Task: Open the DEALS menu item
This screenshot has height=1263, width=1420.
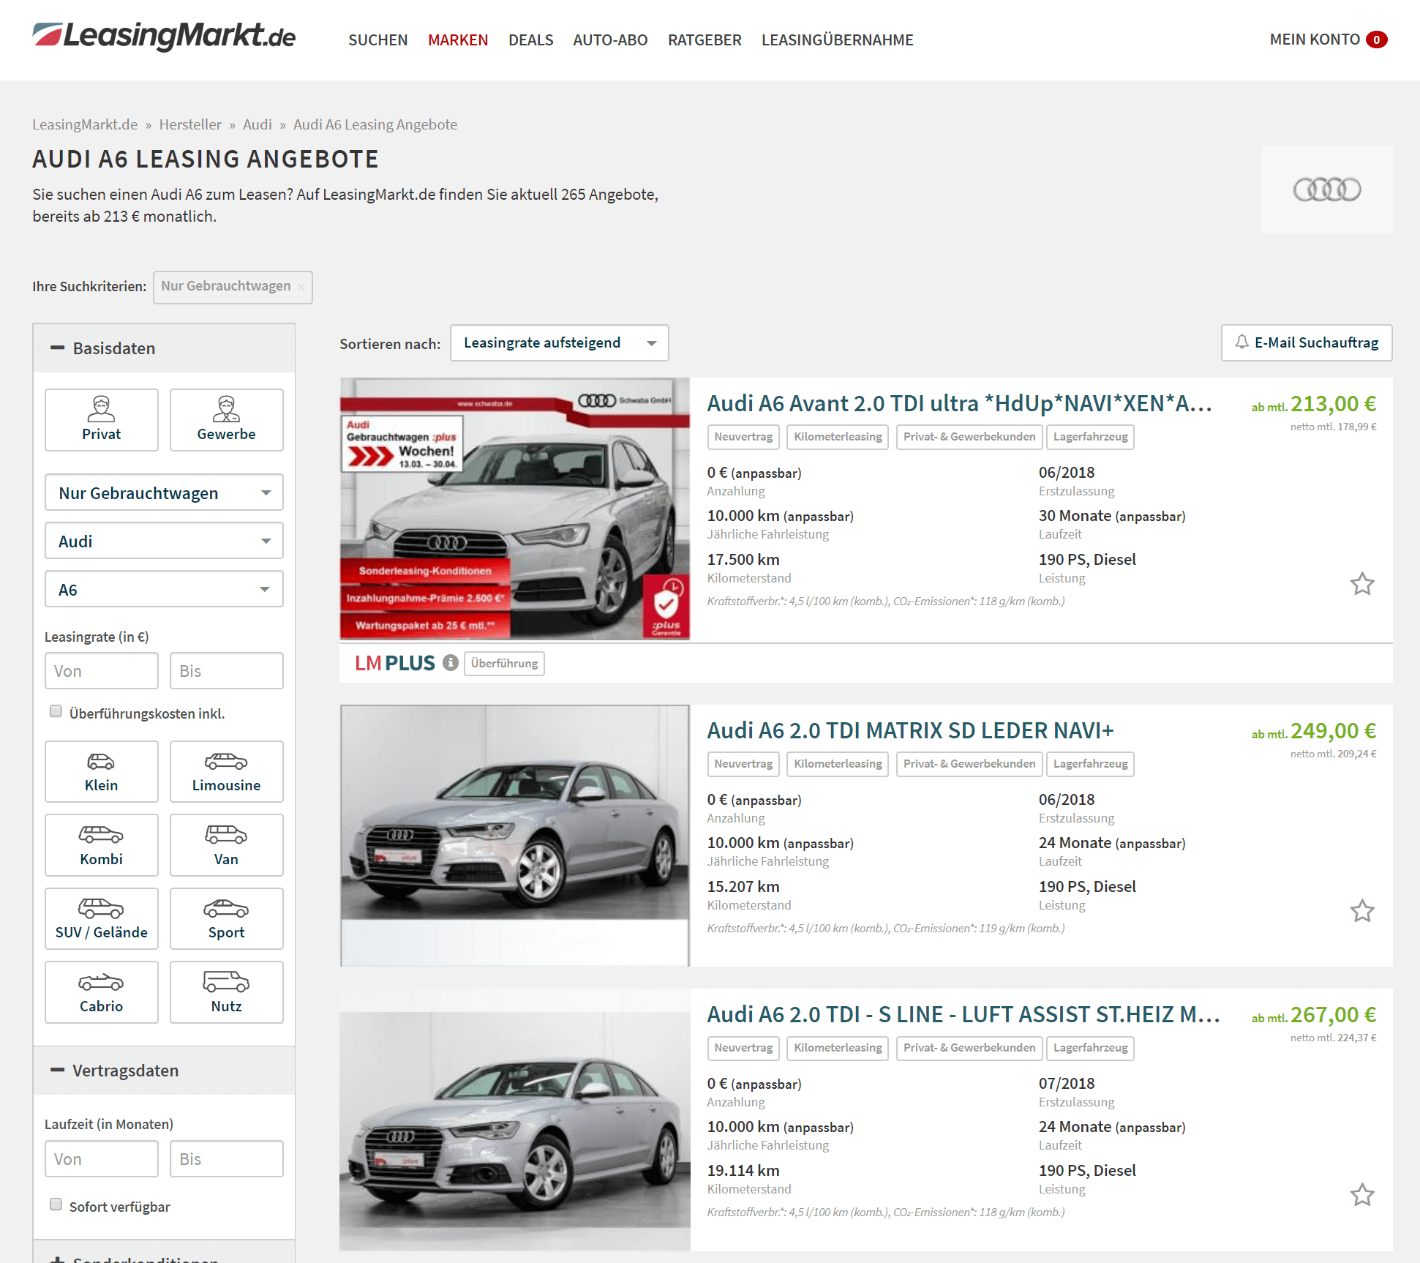Action: tap(531, 40)
